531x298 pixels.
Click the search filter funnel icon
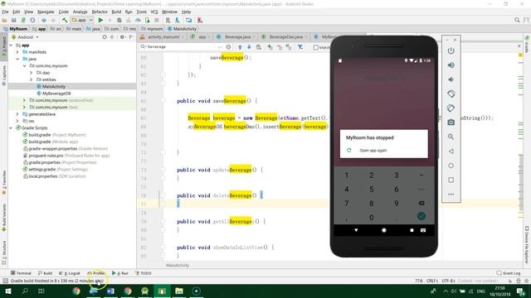point(300,47)
